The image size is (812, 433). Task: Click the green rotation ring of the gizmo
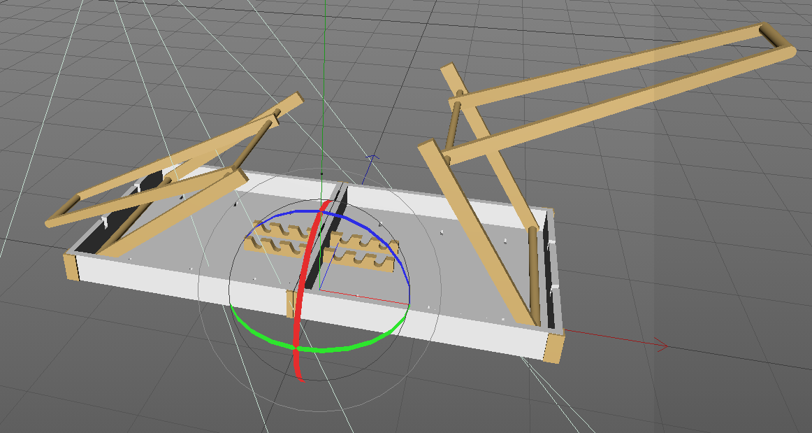[x=349, y=346]
